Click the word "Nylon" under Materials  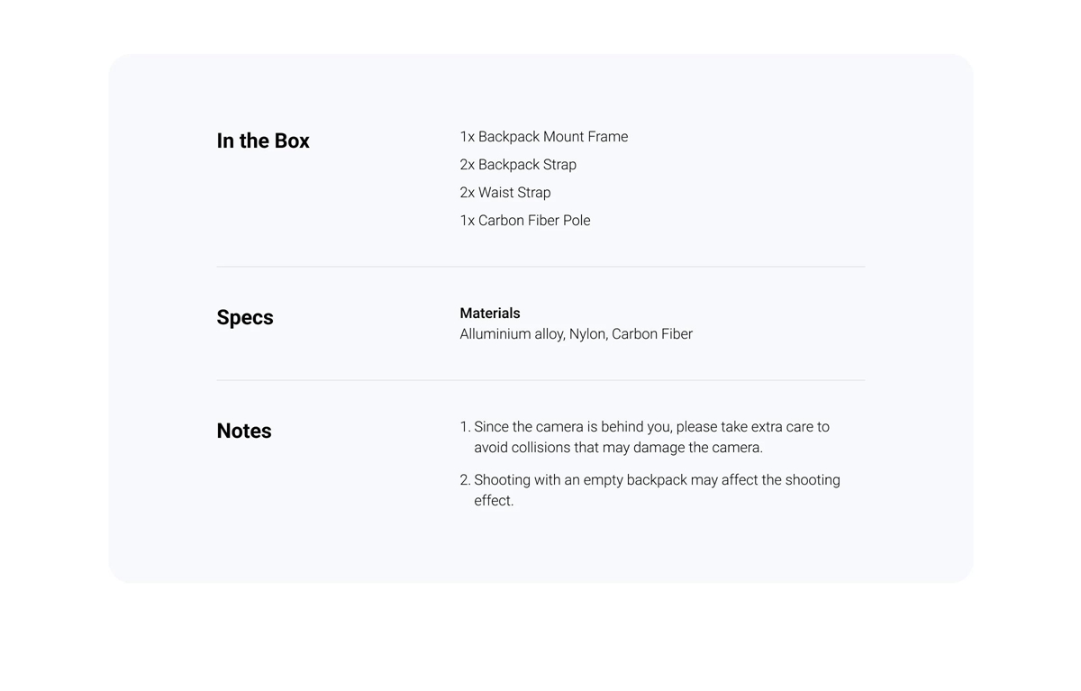tap(588, 334)
